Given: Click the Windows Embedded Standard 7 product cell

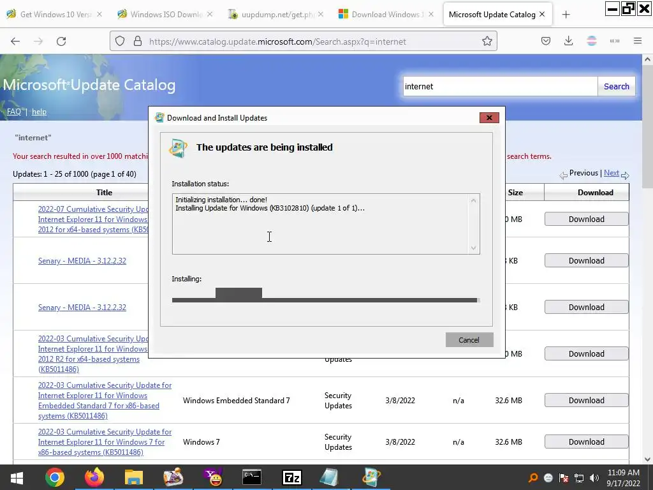Looking at the screenshot, I should (x=236, y=401).
